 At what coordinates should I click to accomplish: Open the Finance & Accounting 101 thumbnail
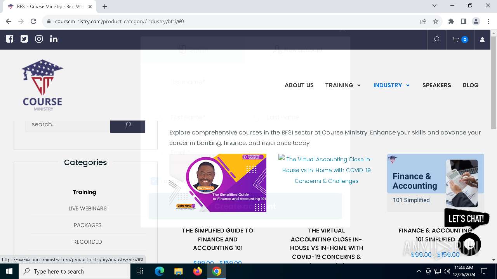tap(436, 183)
